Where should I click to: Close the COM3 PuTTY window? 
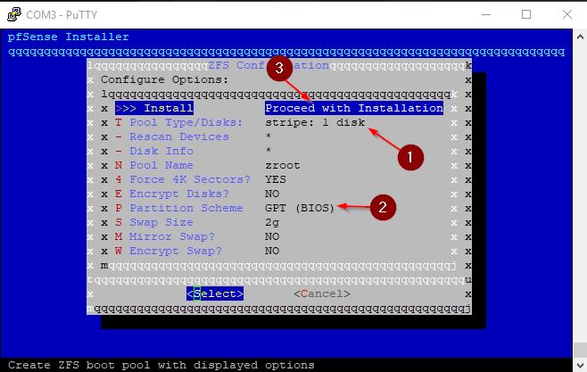[567, 14]
